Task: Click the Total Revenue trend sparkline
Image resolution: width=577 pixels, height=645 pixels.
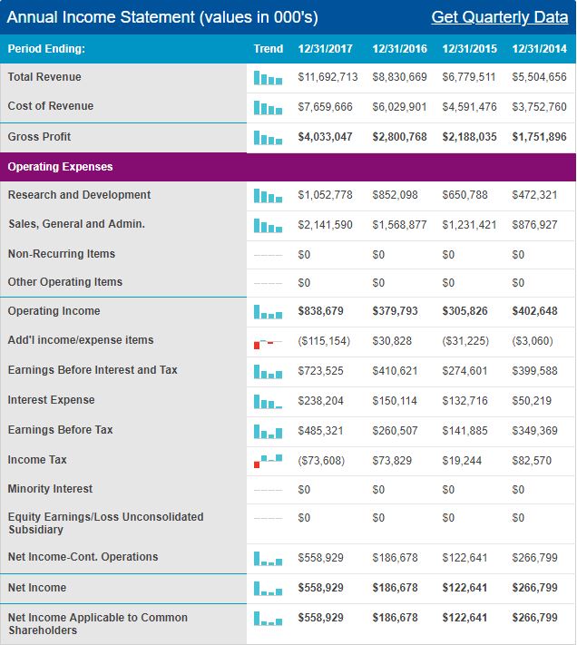Action: point(268,79)
